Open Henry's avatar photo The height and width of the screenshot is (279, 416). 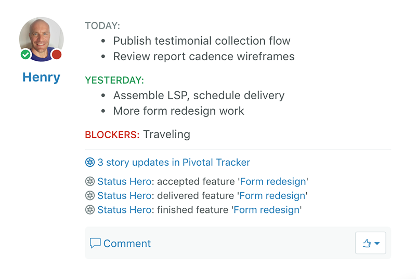[42, 39]
